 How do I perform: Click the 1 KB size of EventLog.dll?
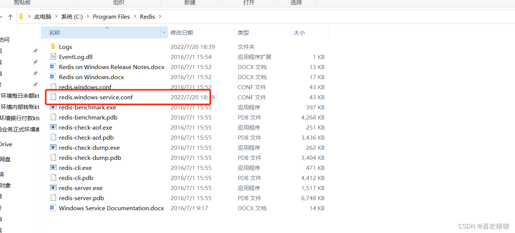[x=319, y=57]
